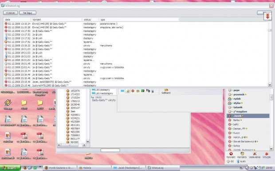Click the Nie loguj button in kStatusLog
Viewport: 275px width, 171px height.
27,13
